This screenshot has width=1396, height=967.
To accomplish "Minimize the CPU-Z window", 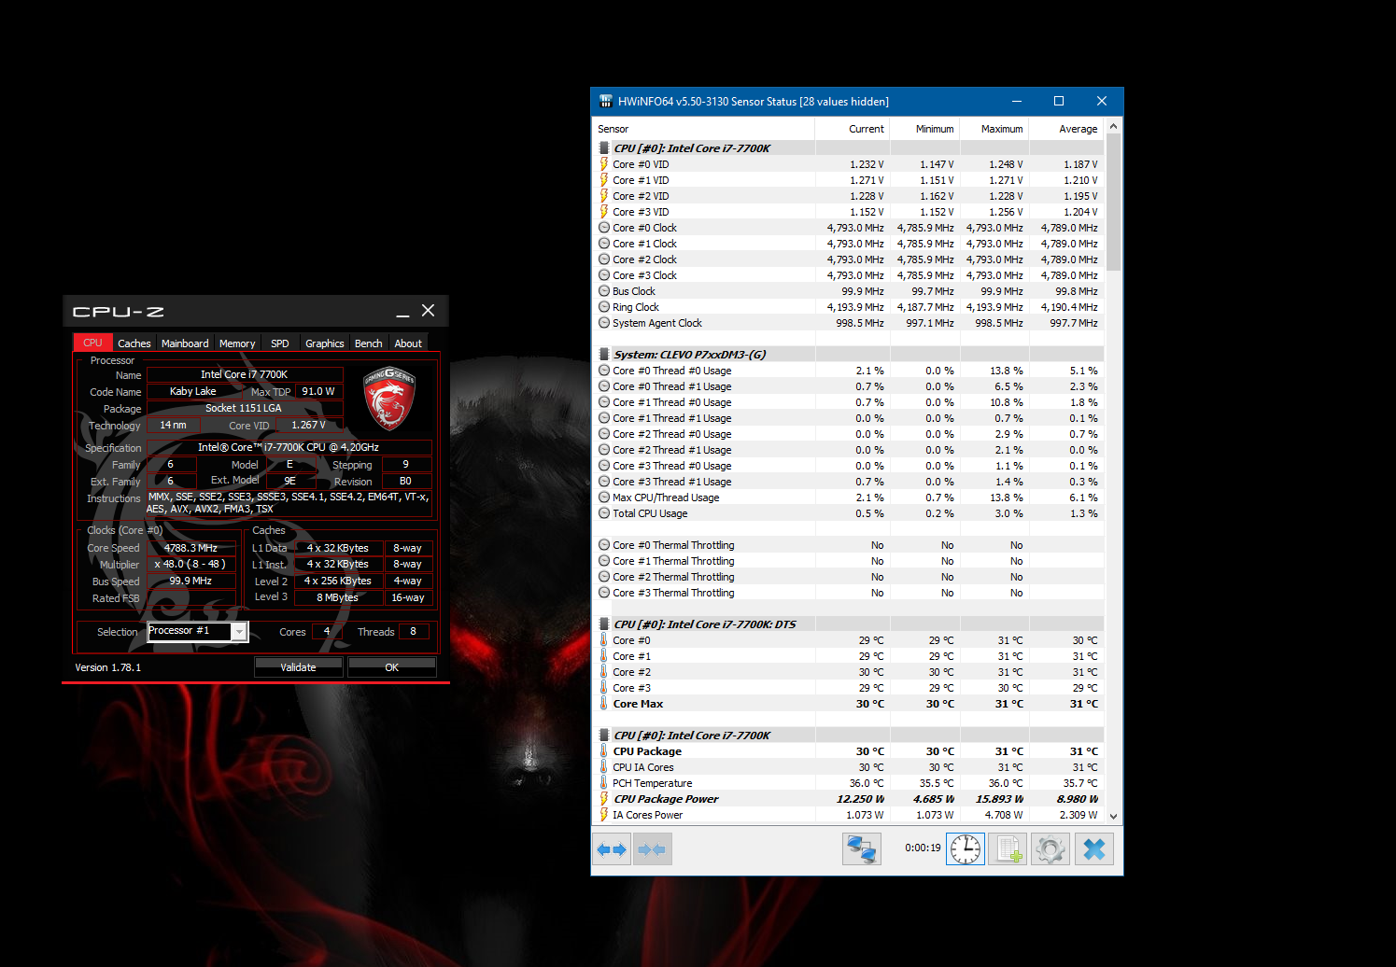I will pyautogui.click(x=402, y=312).
